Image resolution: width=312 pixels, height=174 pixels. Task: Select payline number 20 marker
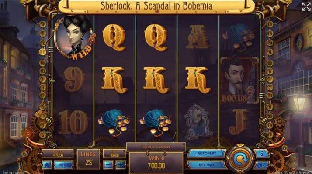point(42,52)
